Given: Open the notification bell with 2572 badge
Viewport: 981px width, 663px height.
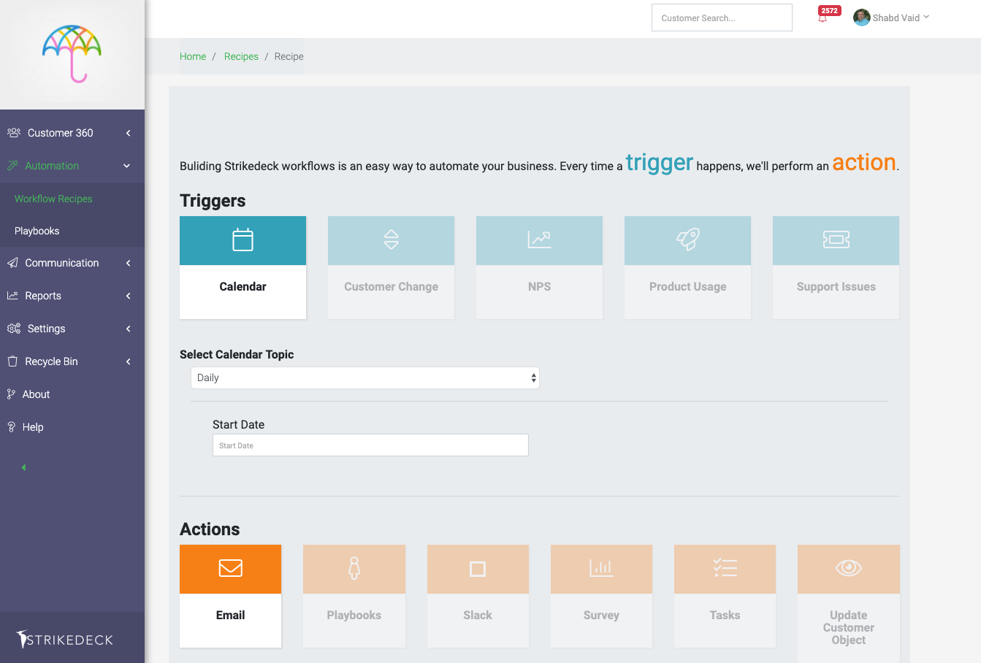Looking at the screenshot, I should pos(823,17).
